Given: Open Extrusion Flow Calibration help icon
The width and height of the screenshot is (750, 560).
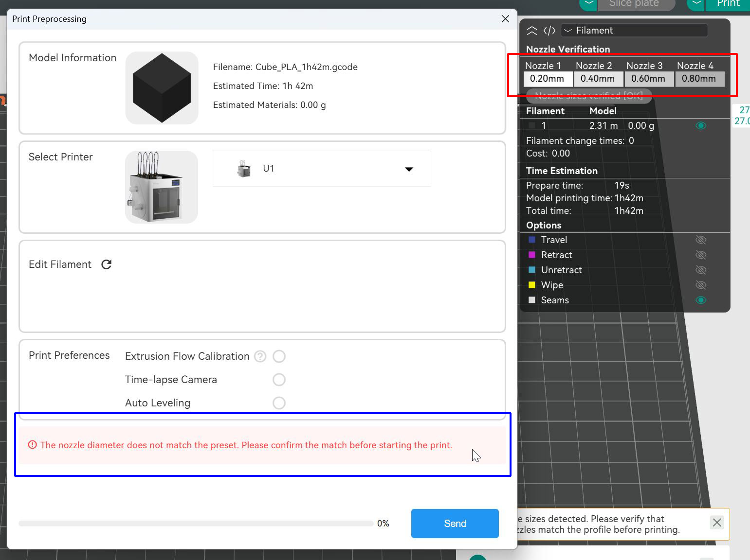Looking at the screenshot, I should pyautogui.click(x=260, y=356).
